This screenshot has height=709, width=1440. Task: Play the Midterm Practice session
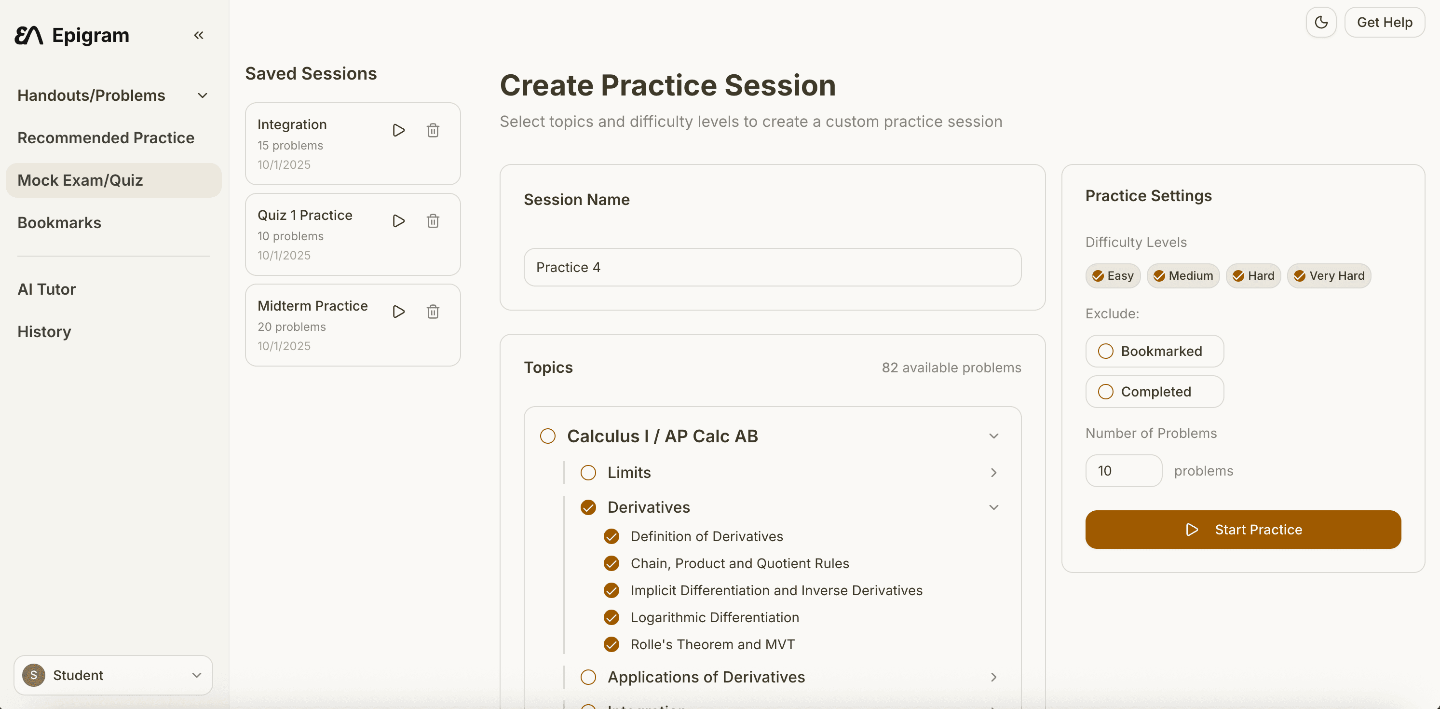(398, 312)
